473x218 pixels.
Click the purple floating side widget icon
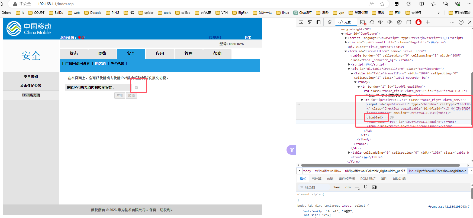tap(291, 150)
